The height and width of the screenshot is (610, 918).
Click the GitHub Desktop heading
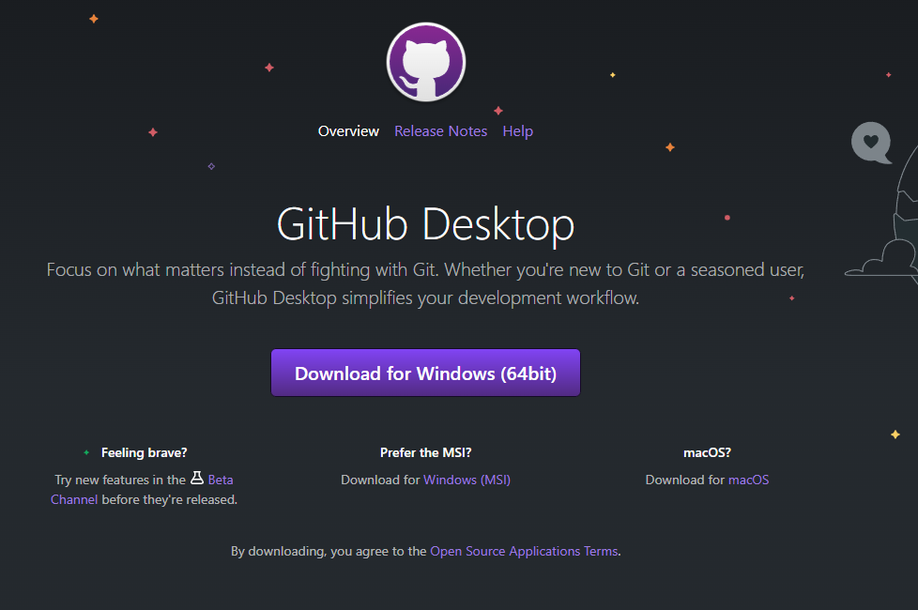pos(425,224)
